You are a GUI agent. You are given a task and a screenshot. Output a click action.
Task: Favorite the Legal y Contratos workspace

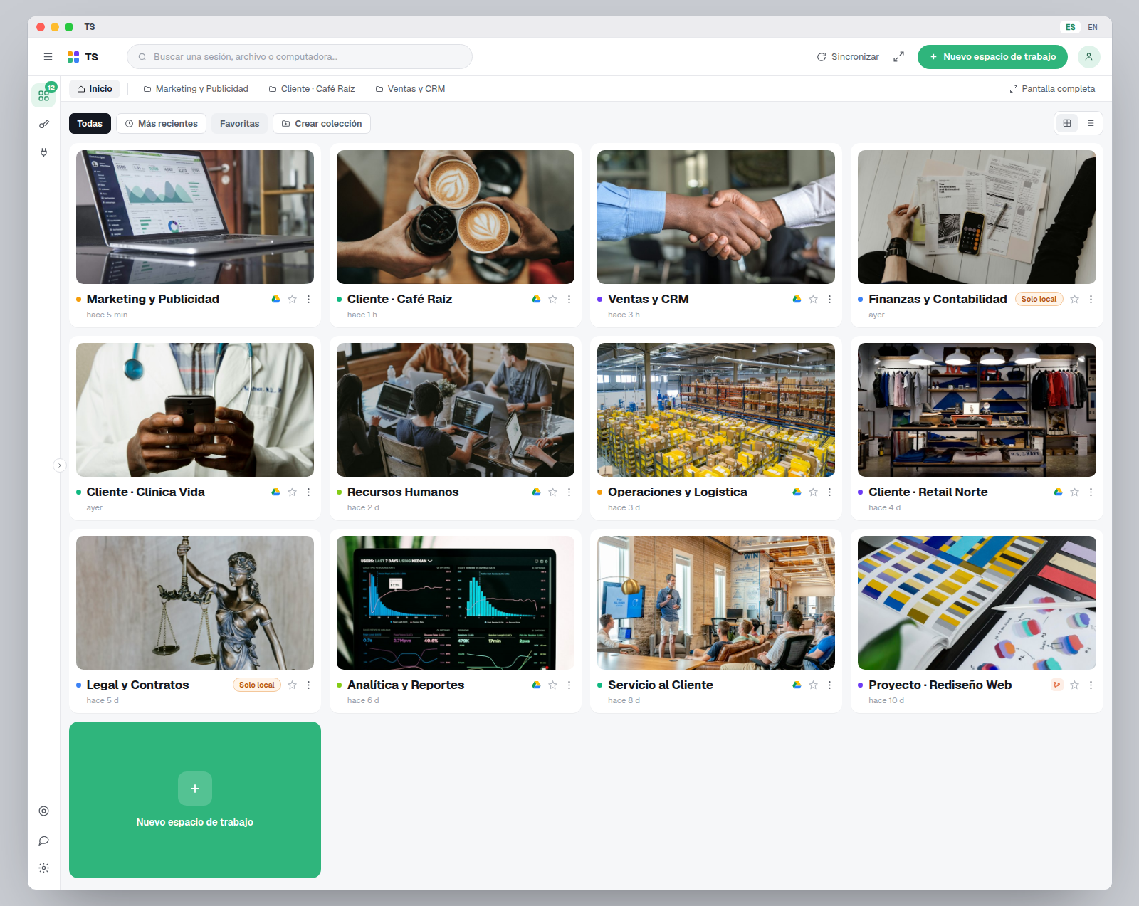292,685
